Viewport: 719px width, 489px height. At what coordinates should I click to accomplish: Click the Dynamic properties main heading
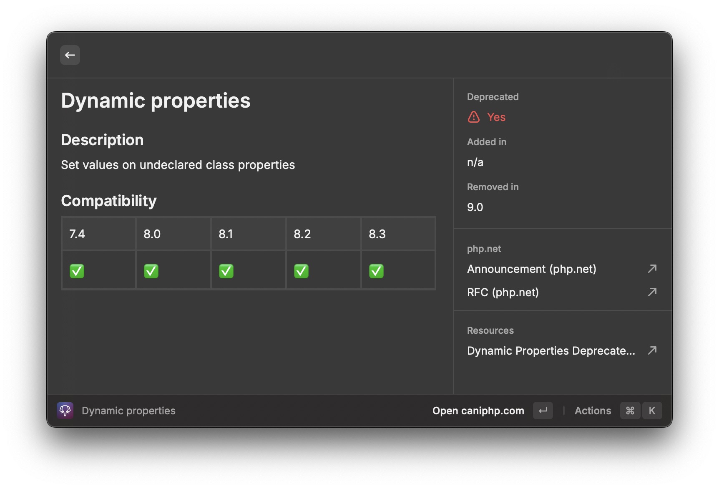[x=156, y=101]
